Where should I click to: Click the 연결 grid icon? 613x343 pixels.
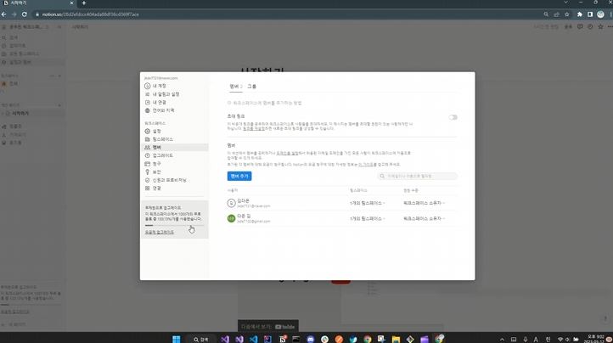click(148, 188)
